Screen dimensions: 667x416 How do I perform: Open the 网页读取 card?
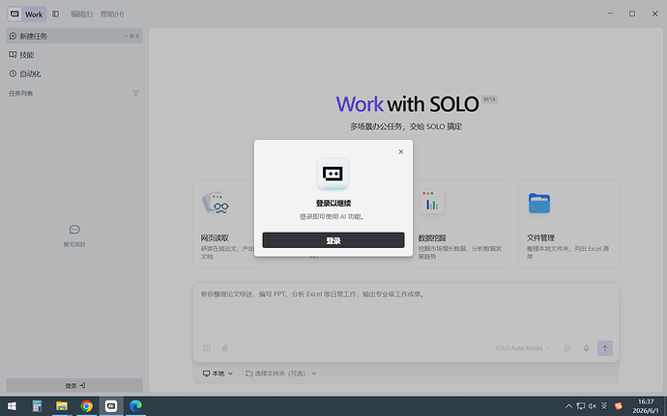243,224
